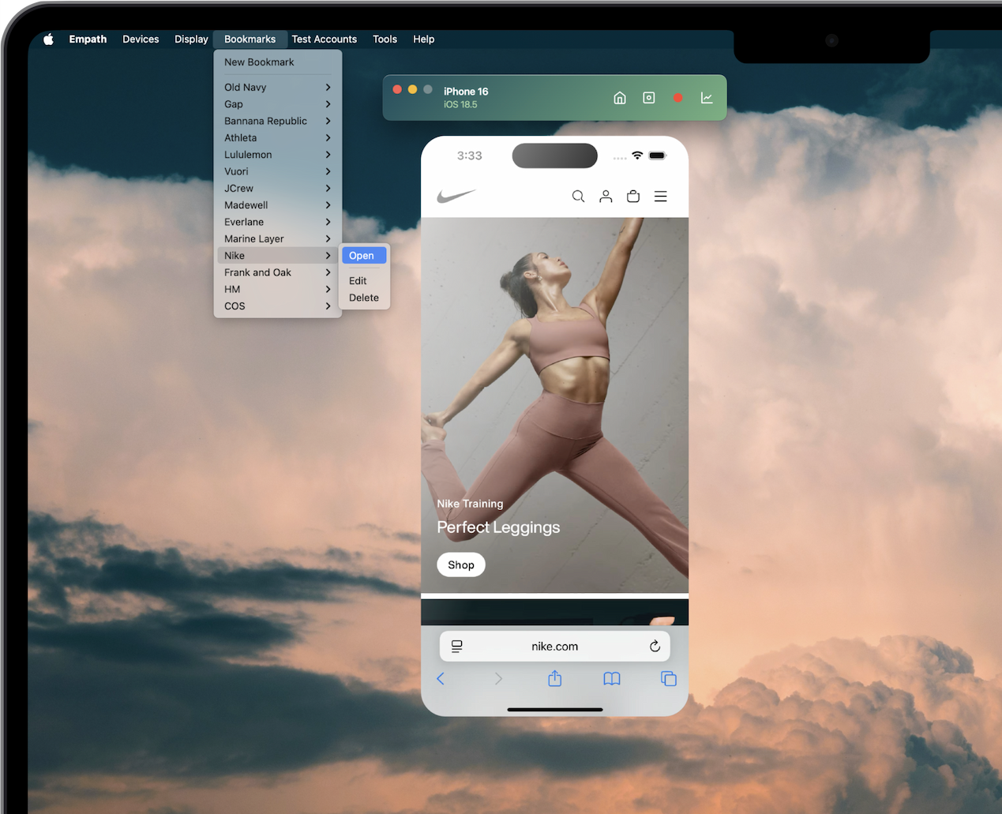Tap the Safari back arrow
Screen dimensions: 1002x814
tap(441, 678)
